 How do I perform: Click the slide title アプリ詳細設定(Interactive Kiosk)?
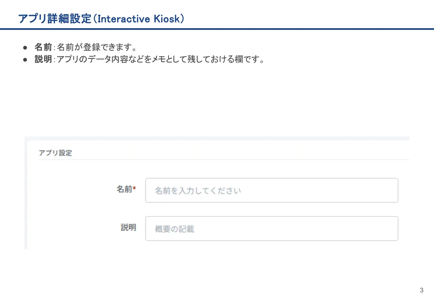point(101,18)
